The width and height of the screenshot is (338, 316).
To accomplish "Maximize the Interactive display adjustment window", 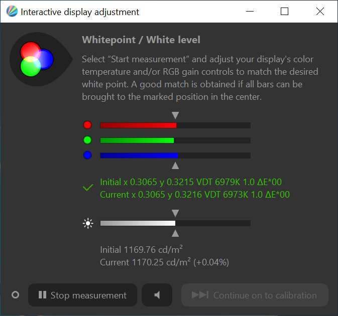I will [x=284, y=12].
